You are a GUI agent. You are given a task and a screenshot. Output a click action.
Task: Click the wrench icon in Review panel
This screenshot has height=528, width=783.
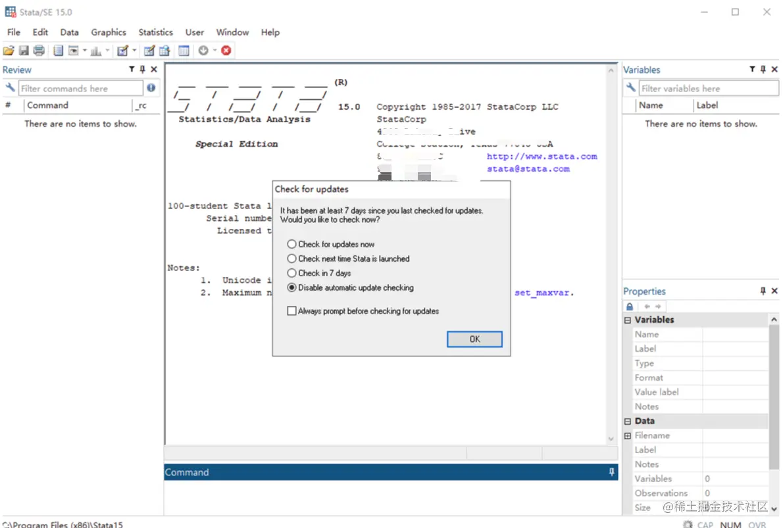(10, 88)
